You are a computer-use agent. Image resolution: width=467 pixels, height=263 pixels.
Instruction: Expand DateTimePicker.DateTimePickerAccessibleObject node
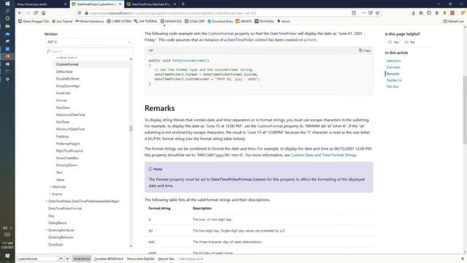(47, 202)
